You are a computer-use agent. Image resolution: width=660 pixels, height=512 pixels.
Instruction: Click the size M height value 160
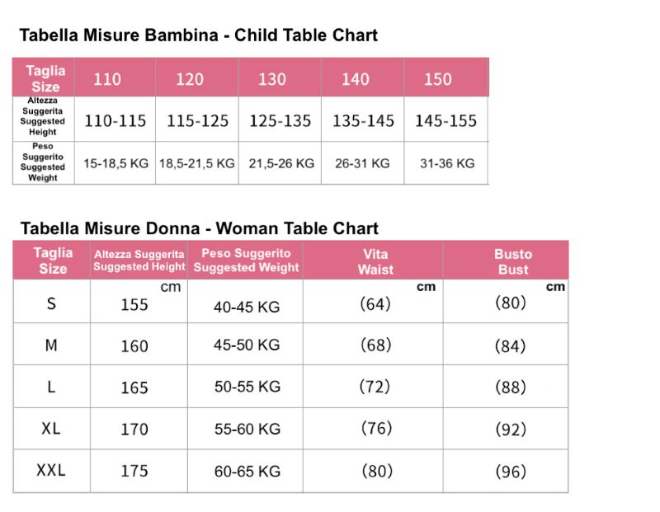(x=134, y=346)
